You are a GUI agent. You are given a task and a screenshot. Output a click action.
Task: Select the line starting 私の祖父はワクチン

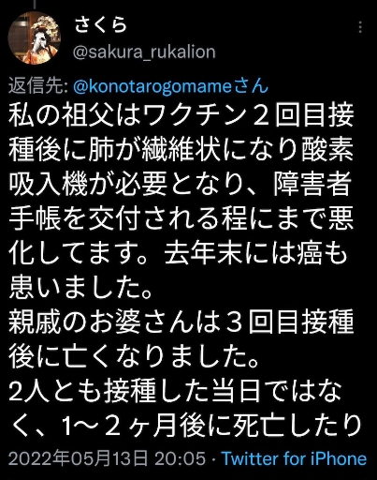pyautogui.click(x=181, y=115)
